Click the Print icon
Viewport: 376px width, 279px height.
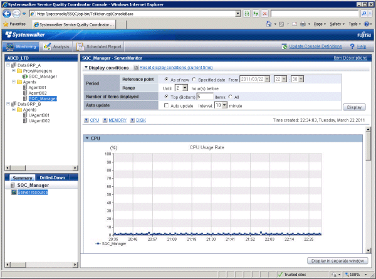point(303,24)
